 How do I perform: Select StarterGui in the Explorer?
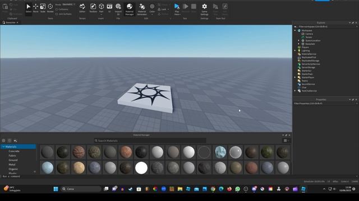pyautogui.click(x=306, y=71)
